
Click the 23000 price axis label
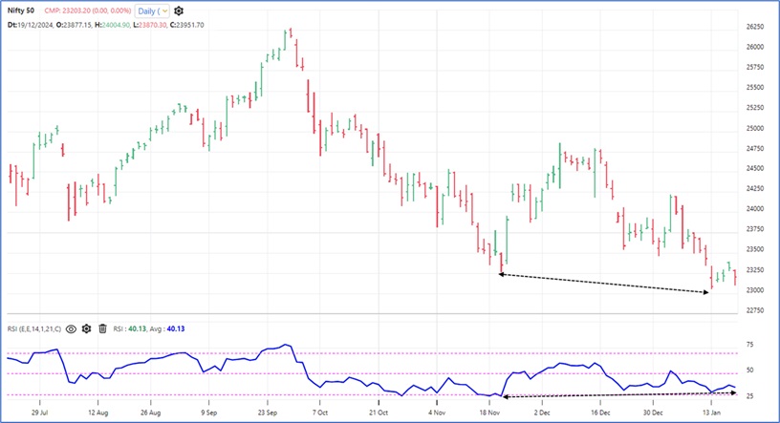(x=755, y=290)
